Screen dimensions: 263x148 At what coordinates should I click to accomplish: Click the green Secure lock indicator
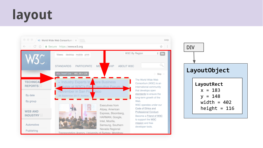tap(51, 47)
